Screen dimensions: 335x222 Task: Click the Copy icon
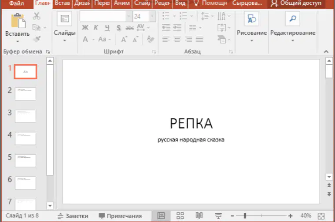click(37, 28)
